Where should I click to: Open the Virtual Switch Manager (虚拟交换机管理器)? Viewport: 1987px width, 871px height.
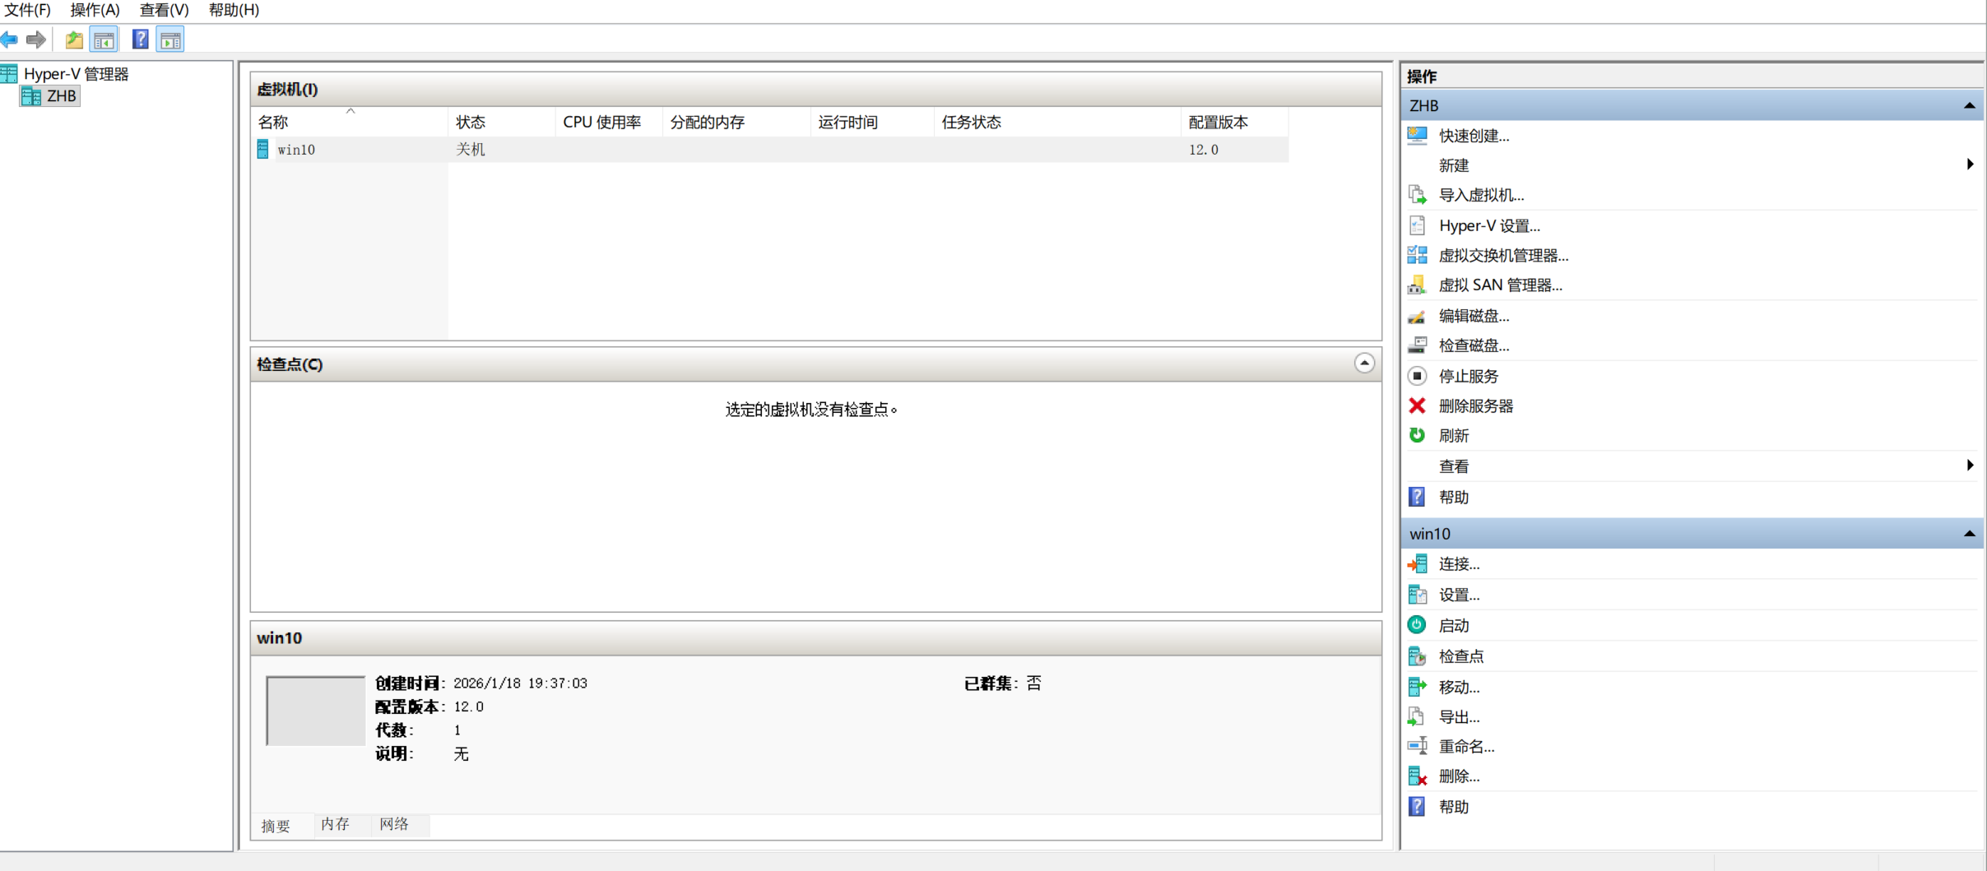click(x=1502, y=256)
